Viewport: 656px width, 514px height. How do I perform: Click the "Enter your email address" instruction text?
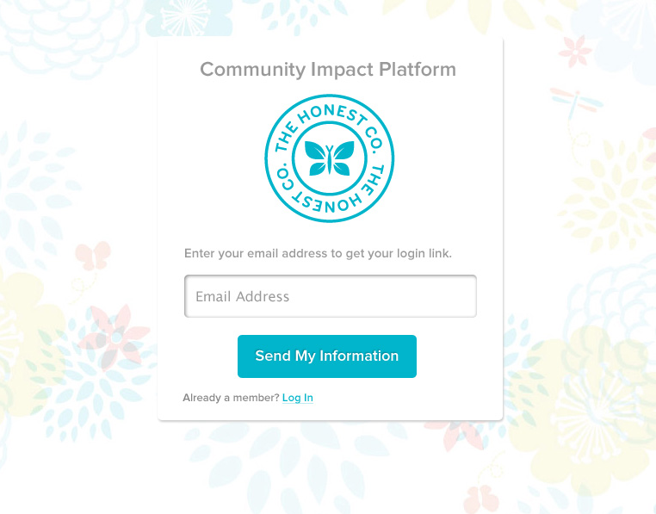[x=318, y=253]
